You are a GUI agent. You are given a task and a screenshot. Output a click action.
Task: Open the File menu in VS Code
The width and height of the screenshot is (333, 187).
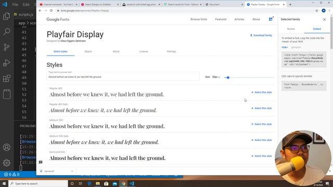15,5
